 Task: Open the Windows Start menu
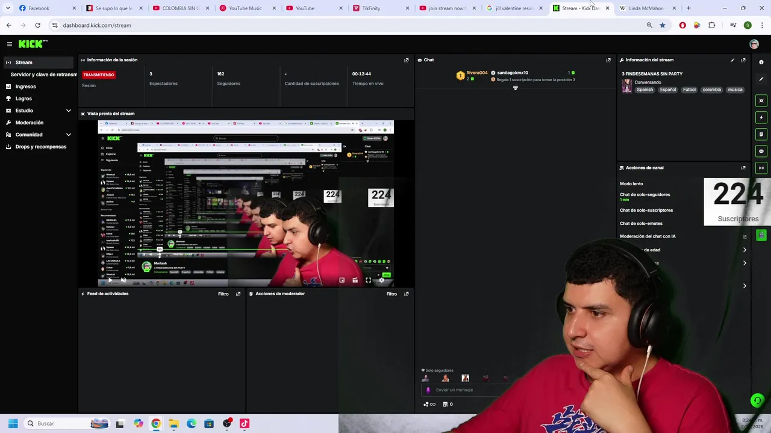[13, 423]
